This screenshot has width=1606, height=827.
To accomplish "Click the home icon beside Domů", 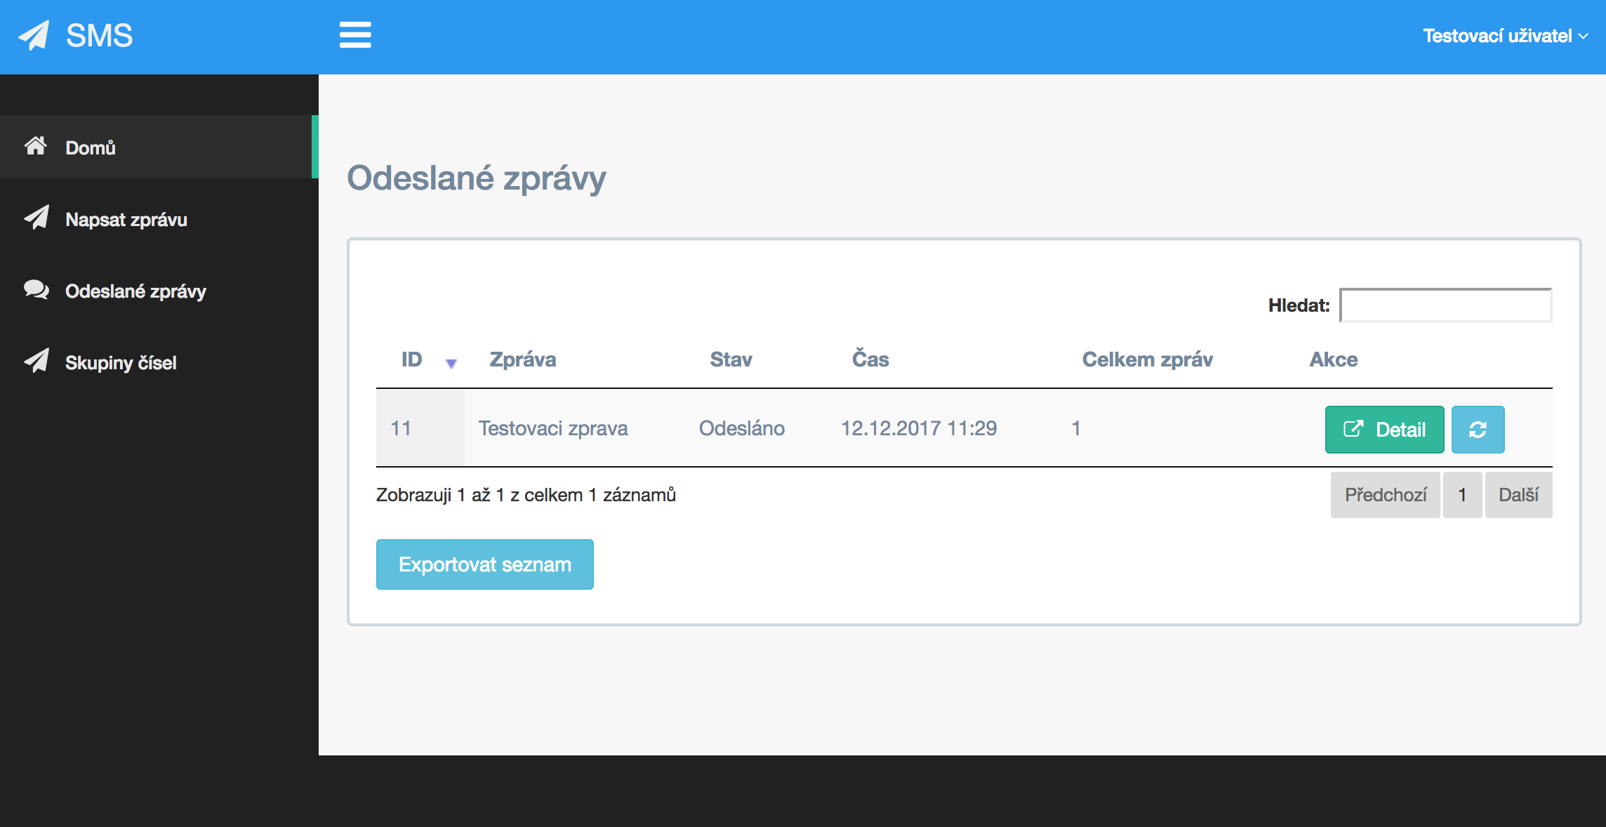I will coord(36,146).
